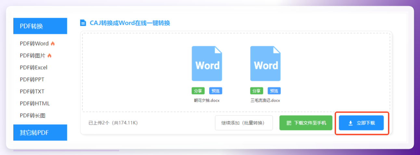The width and height of the screenshot is (420, 155).
Task: Click the document icon beside page title
Action: (83, 23)
